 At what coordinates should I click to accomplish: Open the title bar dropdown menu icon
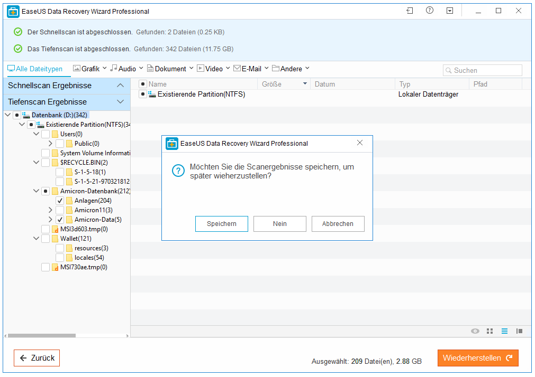(450, 11)
